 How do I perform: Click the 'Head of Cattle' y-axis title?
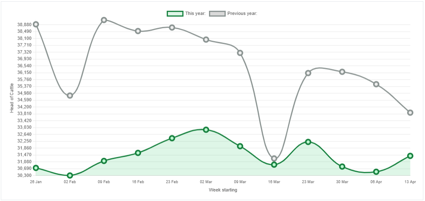coord(12,98)
